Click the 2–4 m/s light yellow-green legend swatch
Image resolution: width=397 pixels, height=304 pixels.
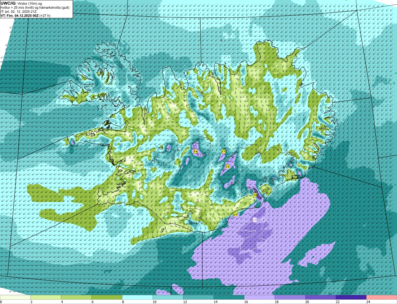pyautogui.click(x=46, y=297)
